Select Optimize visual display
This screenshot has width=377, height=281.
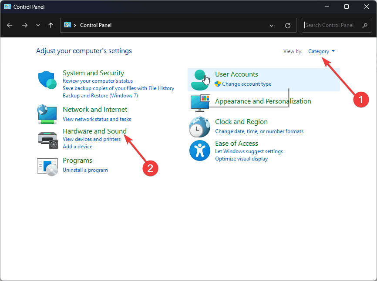point(241,159)
